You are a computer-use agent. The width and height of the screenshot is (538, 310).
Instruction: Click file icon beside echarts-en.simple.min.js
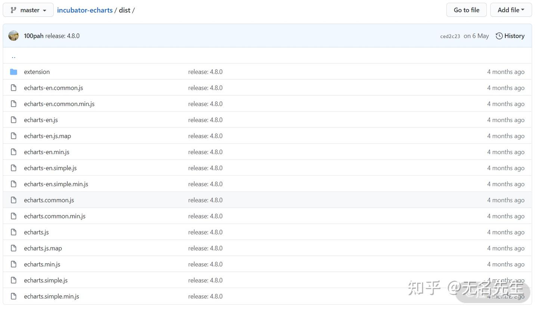pyautogui.click(x=13, y=184)
